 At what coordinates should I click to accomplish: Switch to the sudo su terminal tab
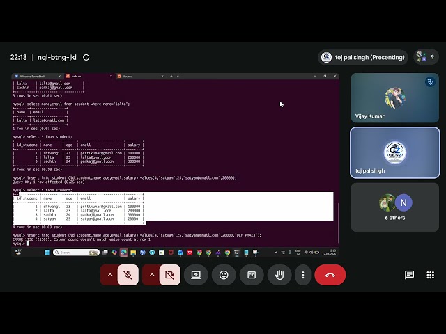(x=88, y=76)
